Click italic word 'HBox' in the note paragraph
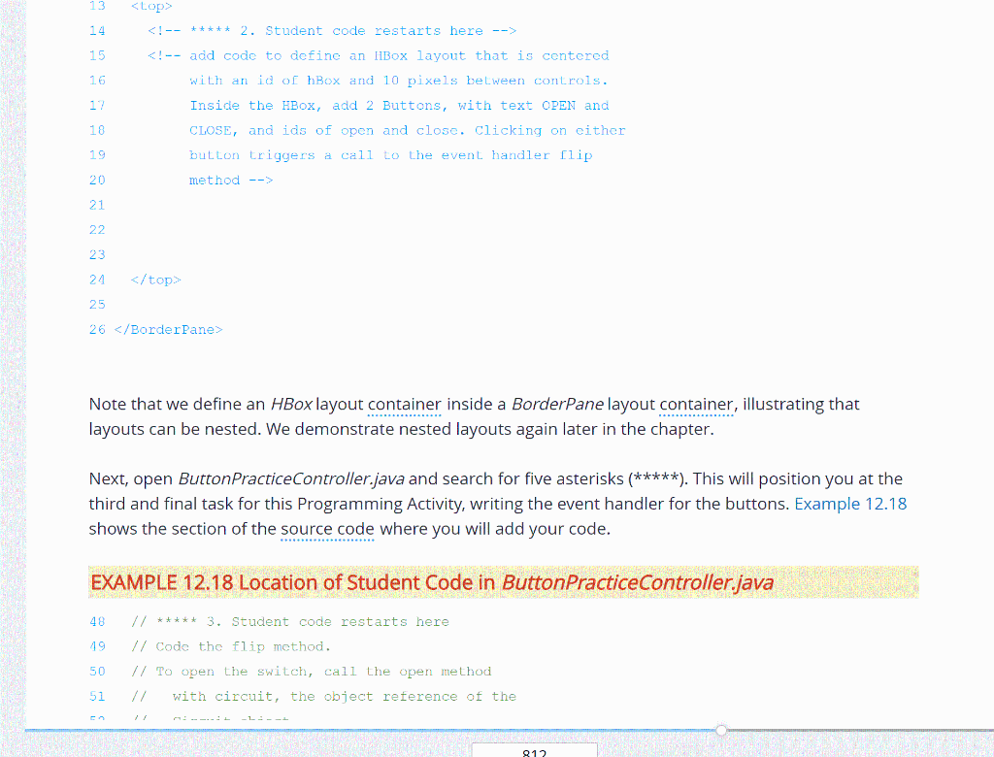 point(291,405)
